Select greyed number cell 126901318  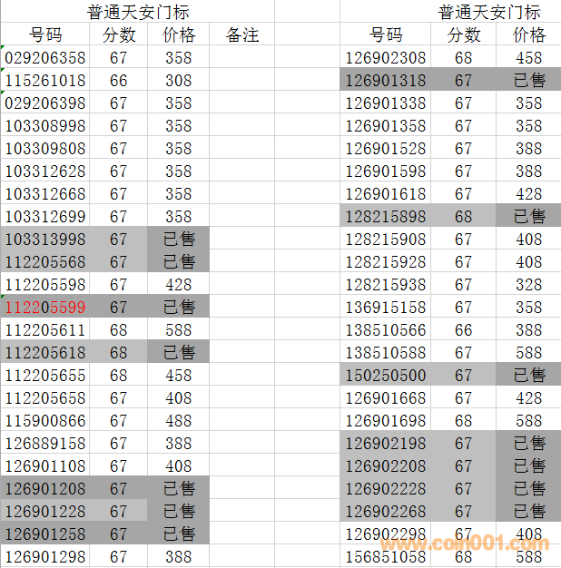386,81
